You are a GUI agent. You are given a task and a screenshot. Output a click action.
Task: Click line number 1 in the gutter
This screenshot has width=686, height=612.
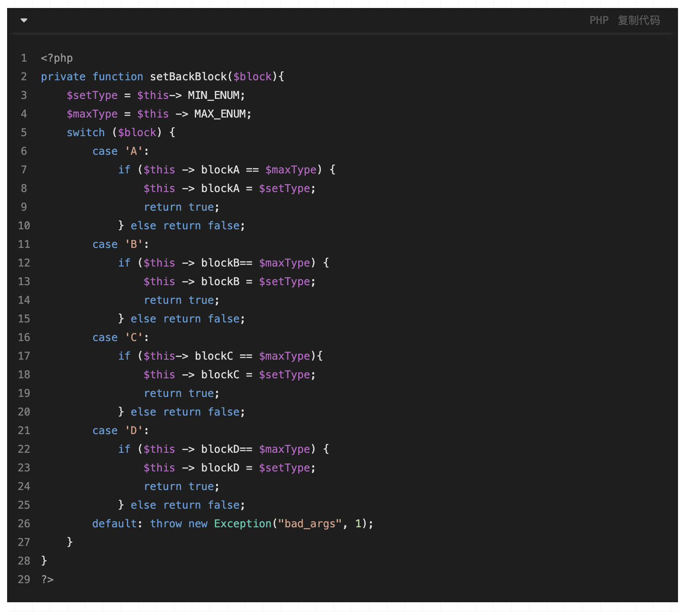click(24, 58)
